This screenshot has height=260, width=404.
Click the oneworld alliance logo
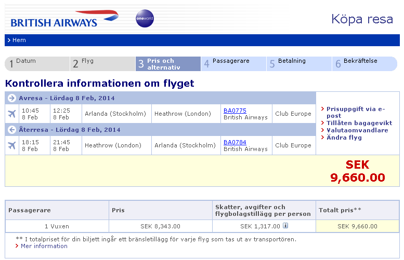coord(145,19)
